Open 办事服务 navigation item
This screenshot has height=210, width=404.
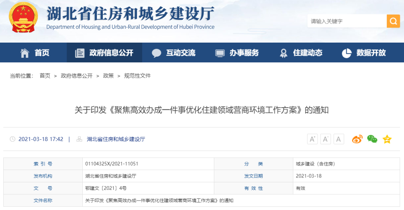[237, 53]
